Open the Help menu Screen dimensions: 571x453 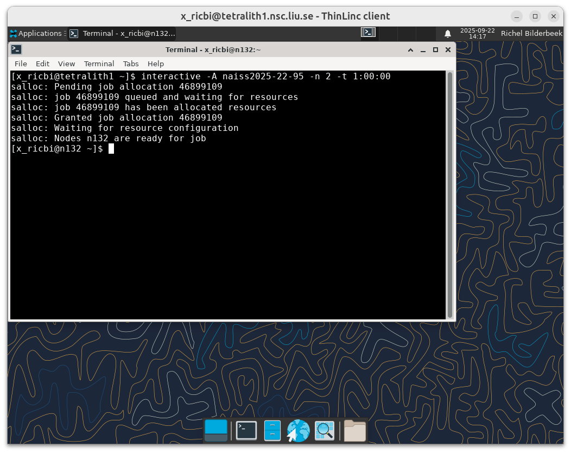tap(156, 64)
